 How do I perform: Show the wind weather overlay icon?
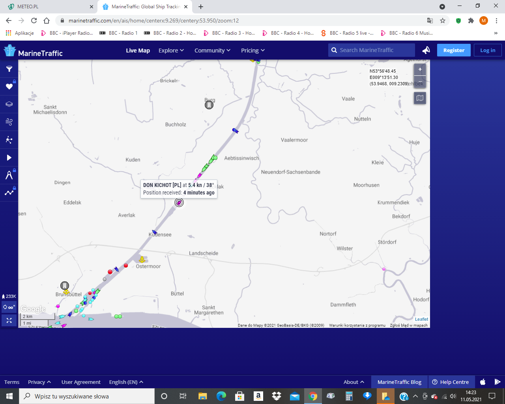(x=9, y=122)
